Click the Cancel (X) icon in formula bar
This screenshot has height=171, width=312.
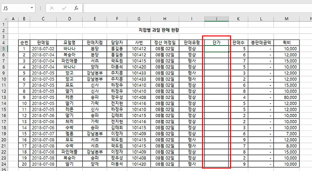[x=52, y=8]
